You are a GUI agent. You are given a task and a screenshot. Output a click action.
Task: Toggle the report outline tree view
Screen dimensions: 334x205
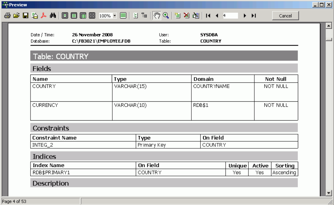(144, 16)
